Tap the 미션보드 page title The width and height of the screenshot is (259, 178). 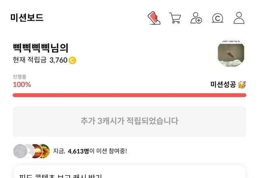tap(27, 18)
